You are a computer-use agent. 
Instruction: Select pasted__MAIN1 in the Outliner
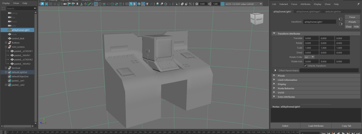point(22,55)
